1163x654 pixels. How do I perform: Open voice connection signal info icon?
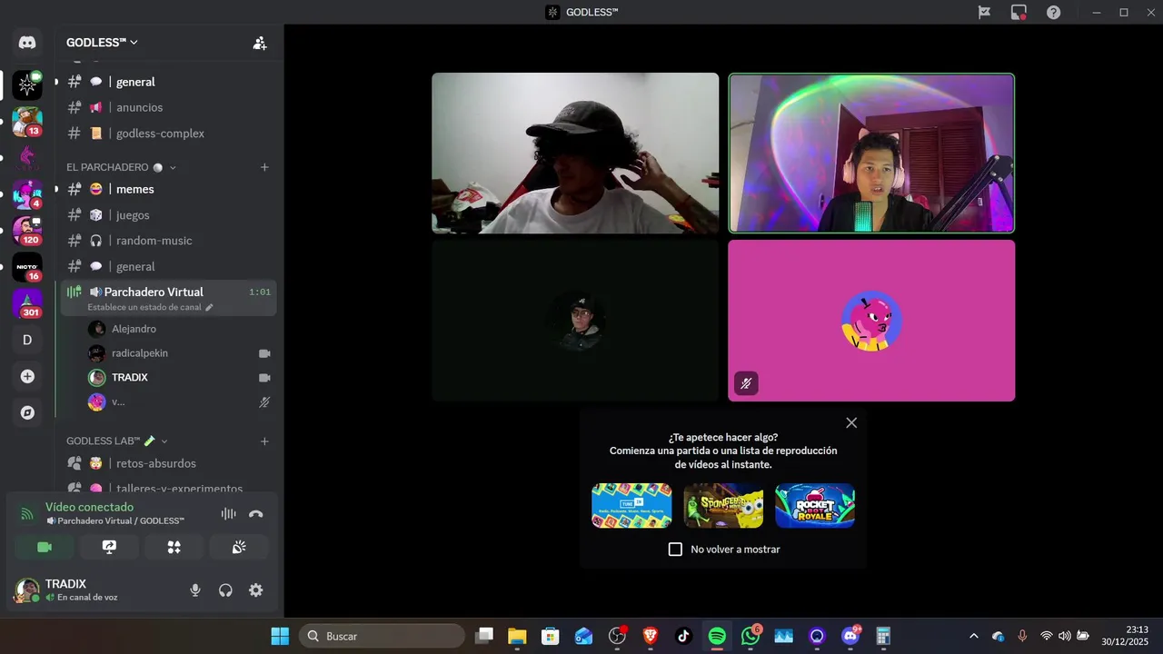[26, 514]
